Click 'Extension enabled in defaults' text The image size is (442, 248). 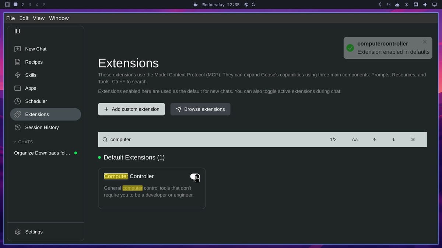(393, 52)
